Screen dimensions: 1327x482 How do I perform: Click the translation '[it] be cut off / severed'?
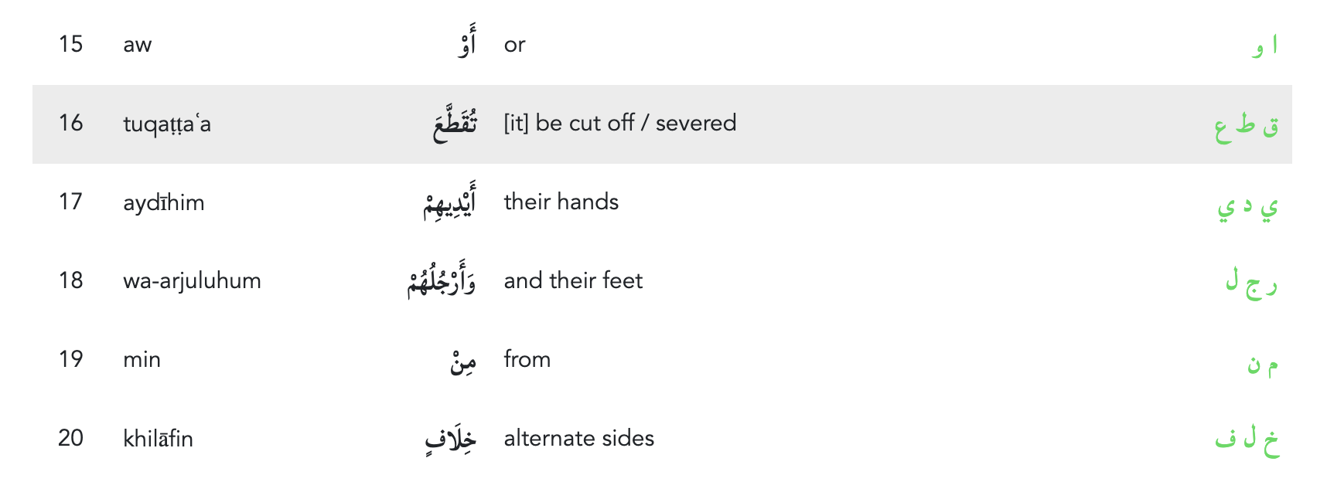tap(619, 124)
